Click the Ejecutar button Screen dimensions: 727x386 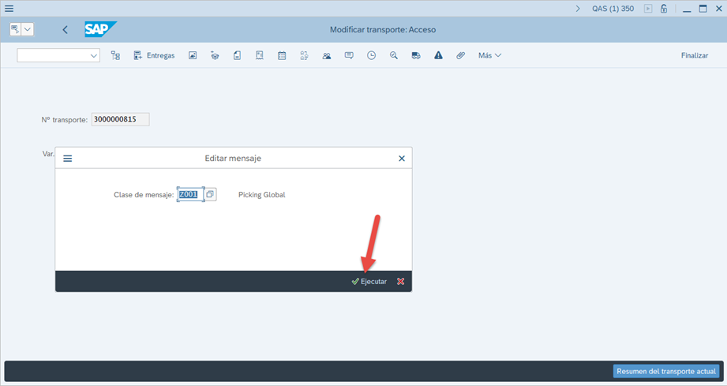click(x=369, y=282)
